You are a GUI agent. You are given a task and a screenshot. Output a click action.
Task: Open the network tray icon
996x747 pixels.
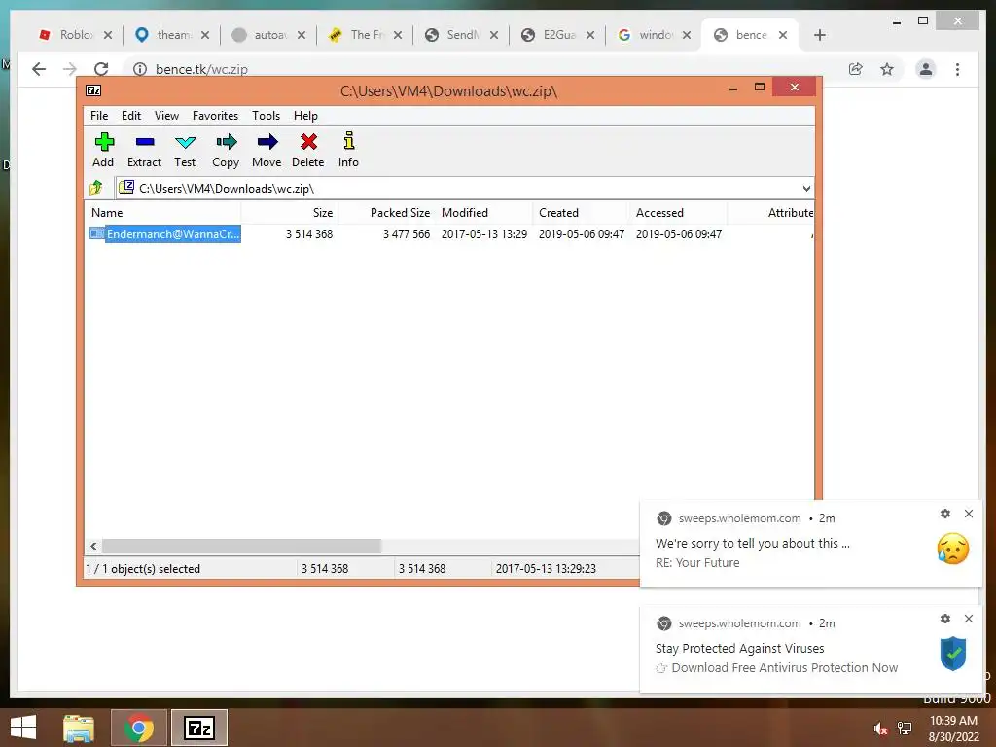pyautogui.click(x=905, y=729)
